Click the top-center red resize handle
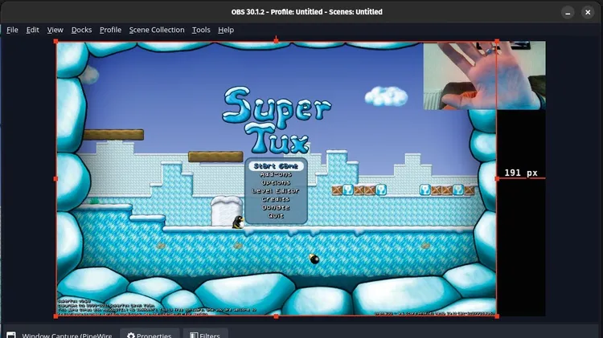Image resolution: width=603 pixels, height=338 pixels. pyautogui.click(x=276, y=41)
